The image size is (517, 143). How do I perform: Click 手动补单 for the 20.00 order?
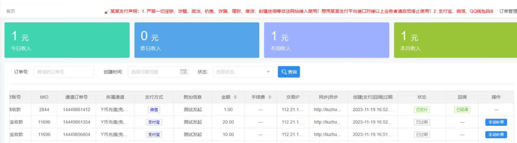(x=496, y=122)
